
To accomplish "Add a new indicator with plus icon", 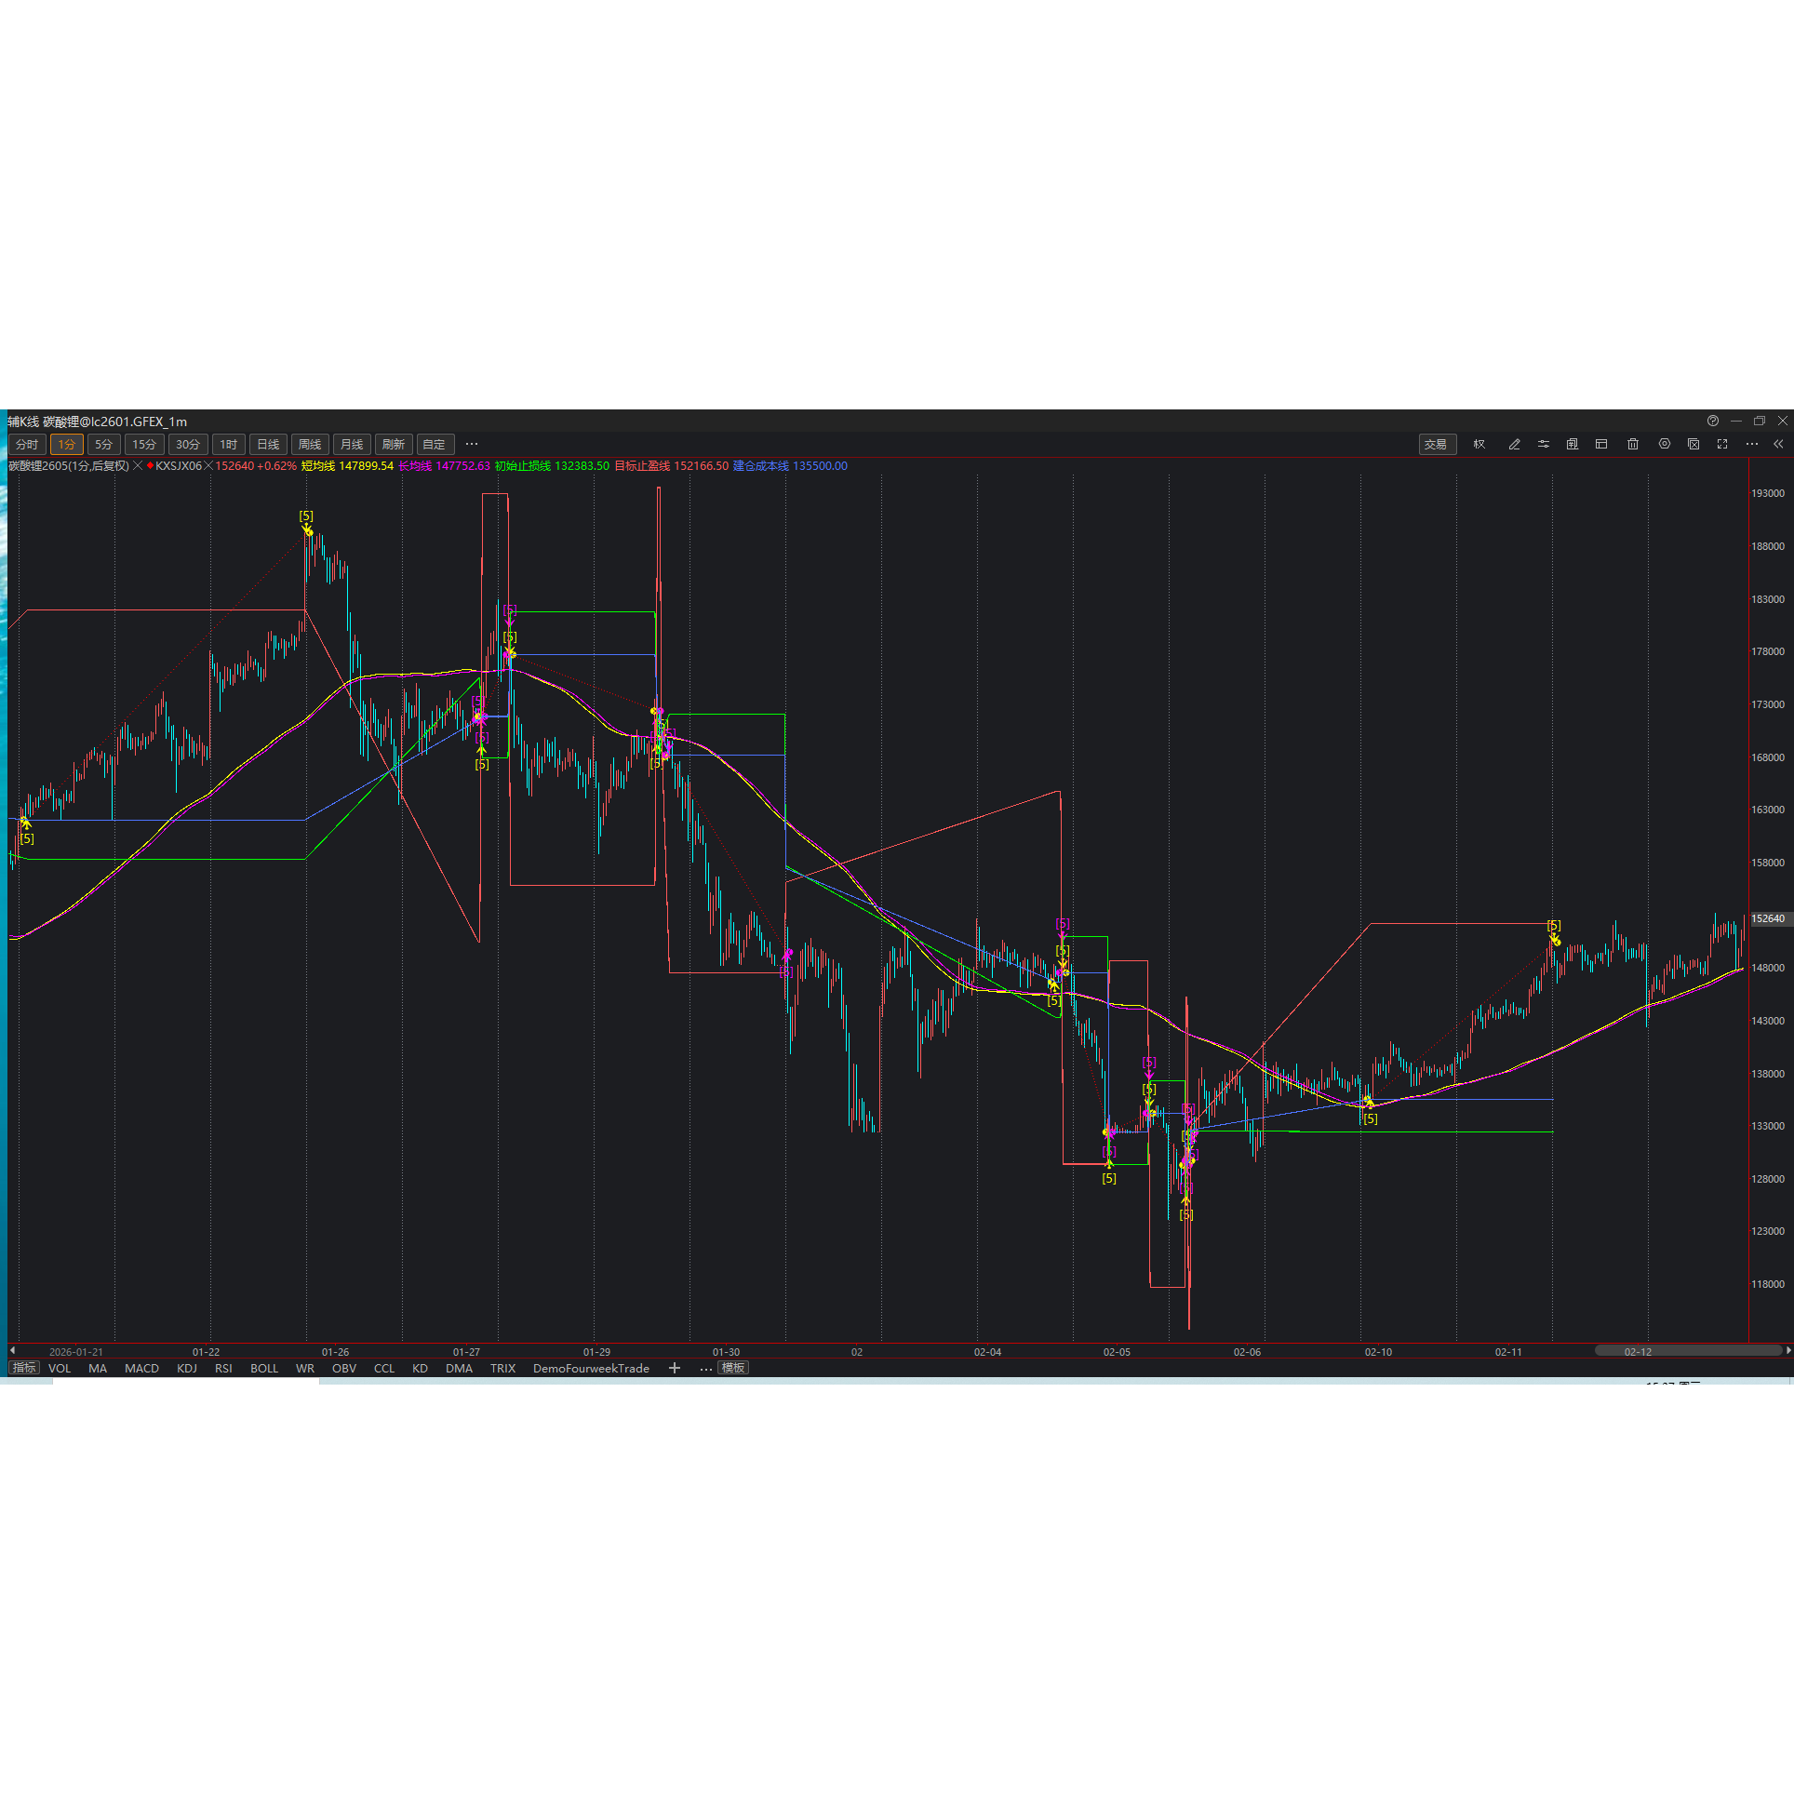I will click(x=675, y=1368).
